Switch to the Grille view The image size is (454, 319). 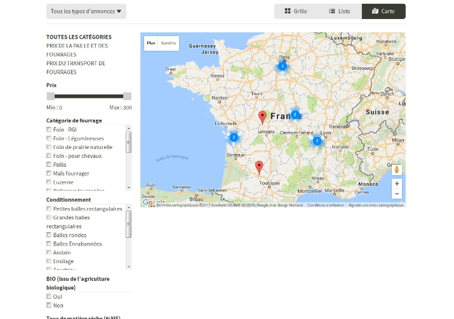[x=296, y=11]
